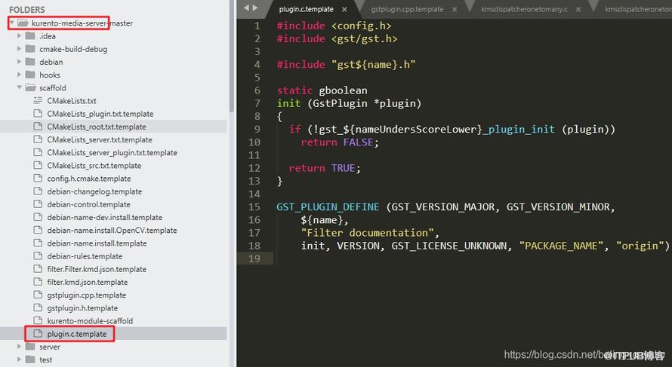Switch to the kmsdispatcheronetomany.c tab
Image resolution: width=672 pixels, height=367 pixels.
[524, 9]
